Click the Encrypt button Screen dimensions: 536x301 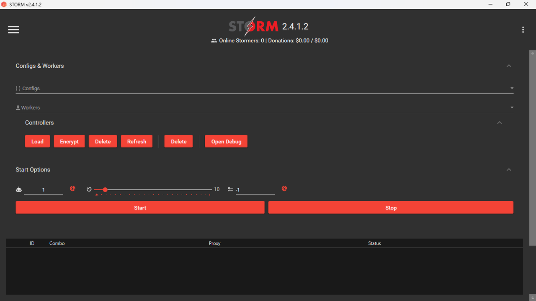pyautogui.click(x=69, y=141)
